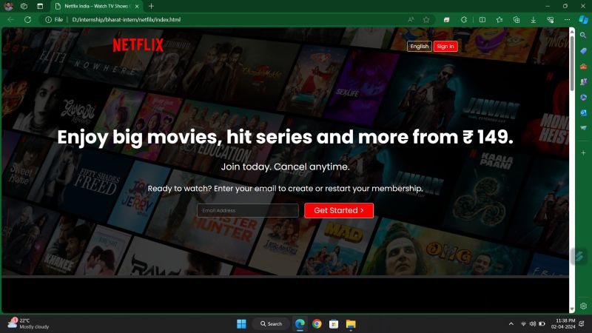Minimize the browser window
The height and width of the screenshot is (333, 592).
(x=548, y=6)
